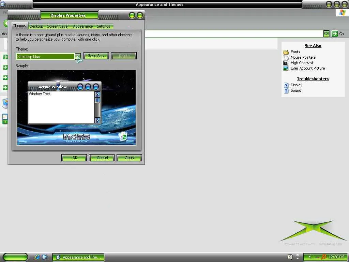Click the Fonts folder icon
349x262 pixels.
(286, 52)
